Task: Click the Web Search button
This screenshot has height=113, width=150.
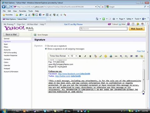Action: coord(137,29)
